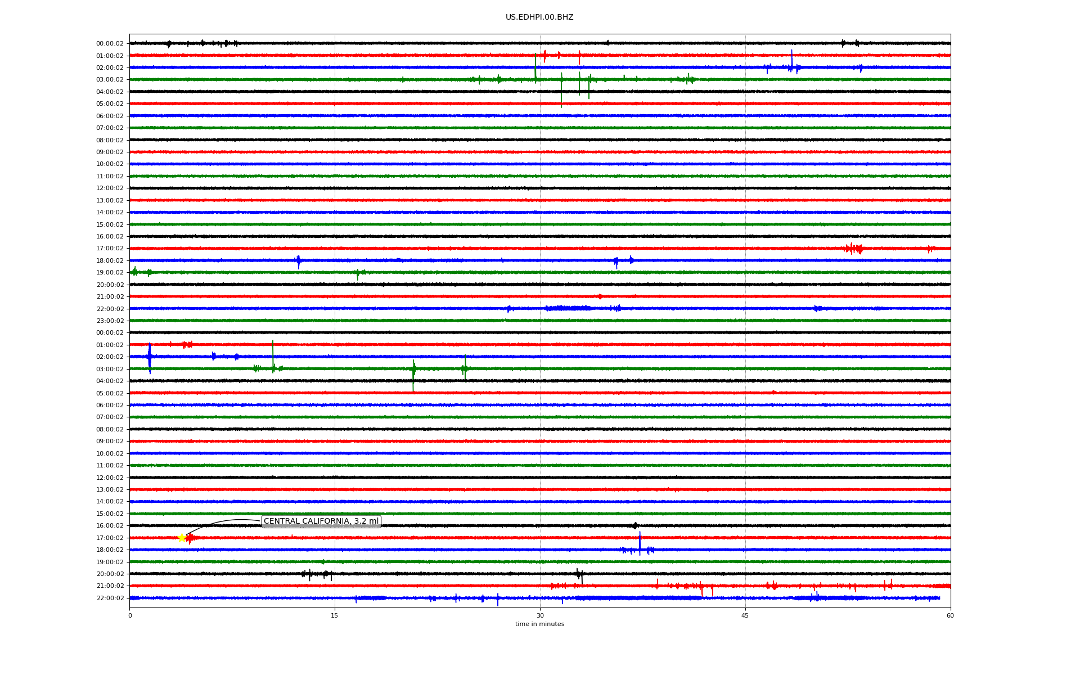Screen dimensions: 1080x675
Task: Click the 0 tick on the time axis
Action: 130,615
